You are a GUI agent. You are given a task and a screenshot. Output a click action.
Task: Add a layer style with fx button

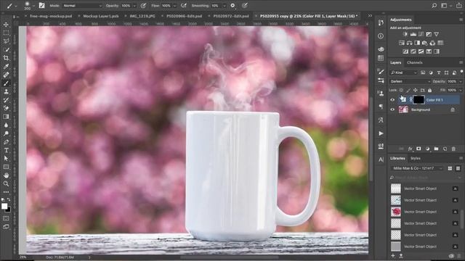410,149
